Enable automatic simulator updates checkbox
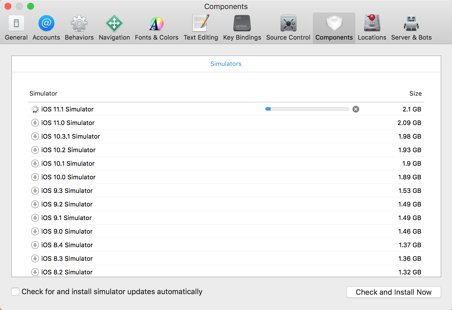 click(x=15, y=292)
